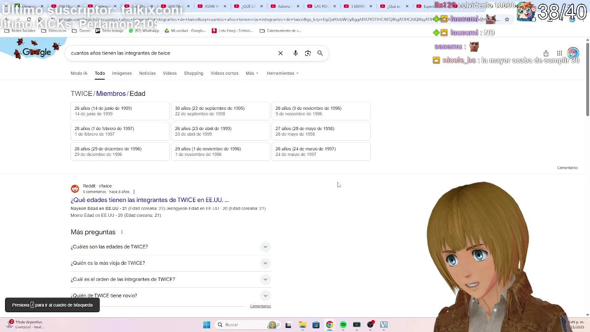
Task: Select the '27 años (28 de mayo de 1998)' card
Action: pyautogui.click(x=321, y=131)
